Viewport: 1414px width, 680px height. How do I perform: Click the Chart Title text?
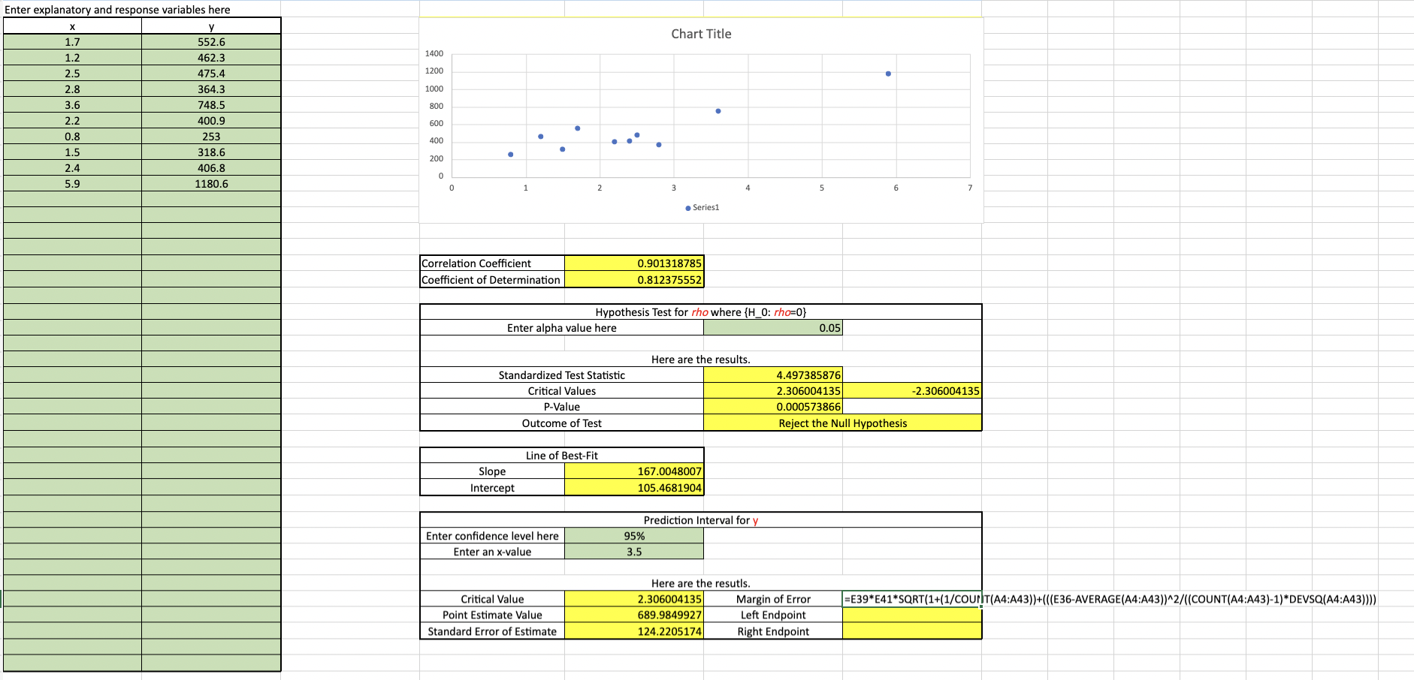click(701, 34)
